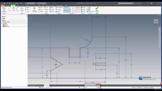Expand the Create panel dropdown
The image size is (162, 91).
(23, 13)
